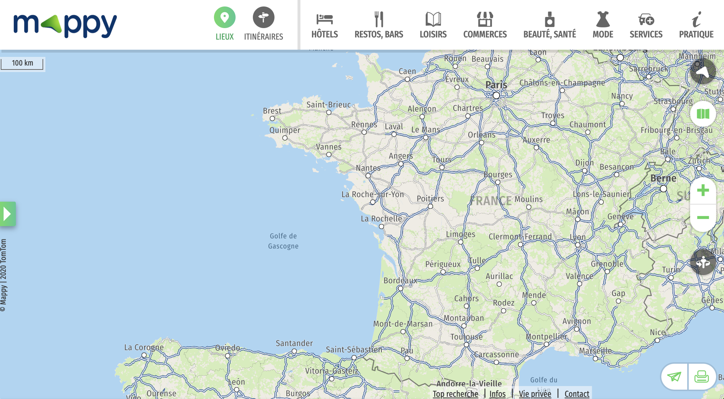724x399 pixels.
Task: Click the send/share paper plane icon
Action: coord(674,377)
